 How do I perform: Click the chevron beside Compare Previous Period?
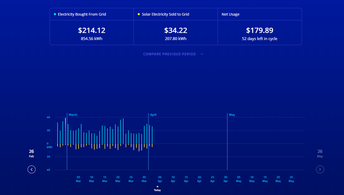[202, 54]
